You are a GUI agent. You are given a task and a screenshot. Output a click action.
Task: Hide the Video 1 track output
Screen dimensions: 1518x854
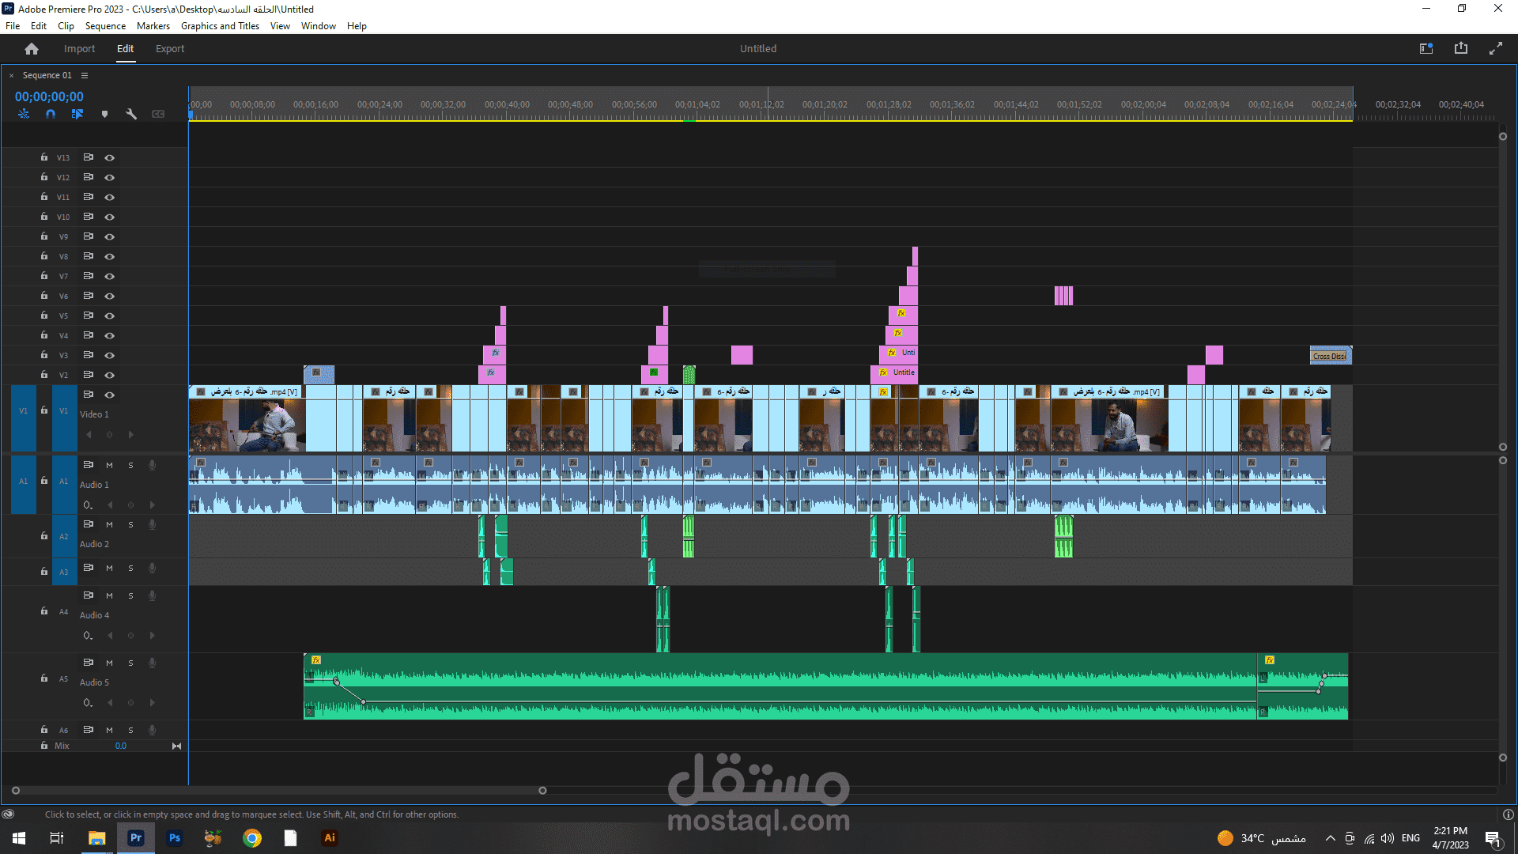pyautogui.click(x=110, y=395)
